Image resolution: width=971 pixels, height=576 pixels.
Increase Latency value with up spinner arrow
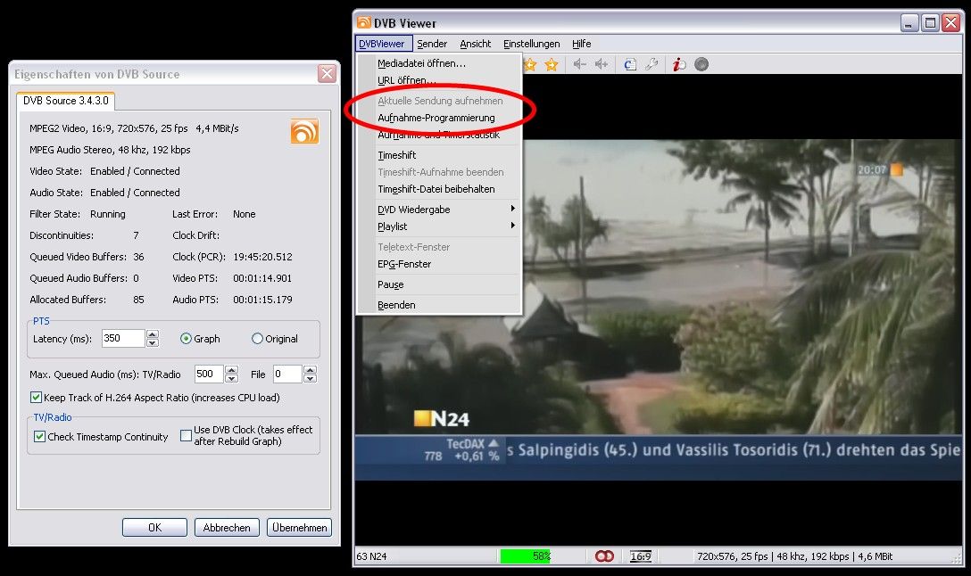[153, 334]
